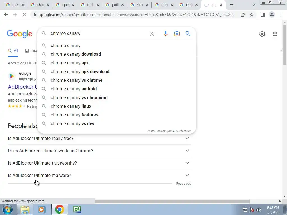The image size is (287, 215).
Task: Open Google settings gear
Action: coord(262,34)
